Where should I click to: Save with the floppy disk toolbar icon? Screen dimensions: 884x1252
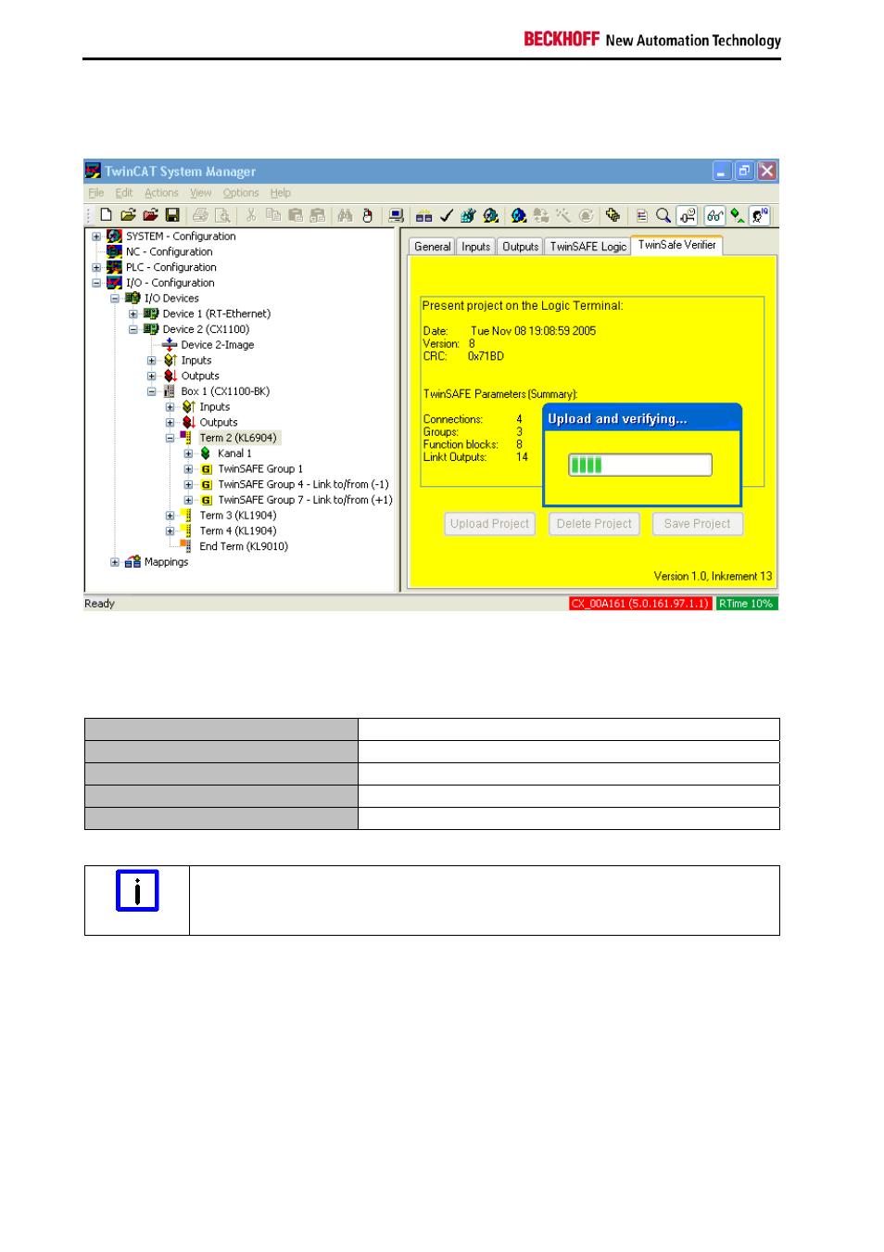pos(172,215)
